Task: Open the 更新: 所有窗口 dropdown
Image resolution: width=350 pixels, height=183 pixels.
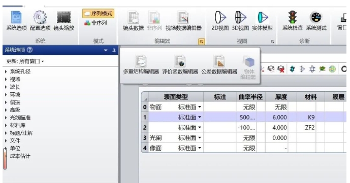Action: tap(25, 61)
